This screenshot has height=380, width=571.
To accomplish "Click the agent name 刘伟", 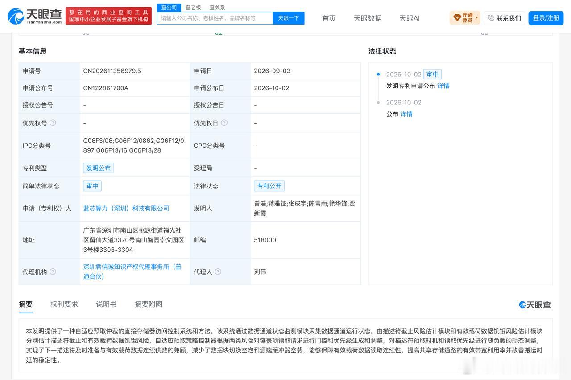I will (260, 271).
